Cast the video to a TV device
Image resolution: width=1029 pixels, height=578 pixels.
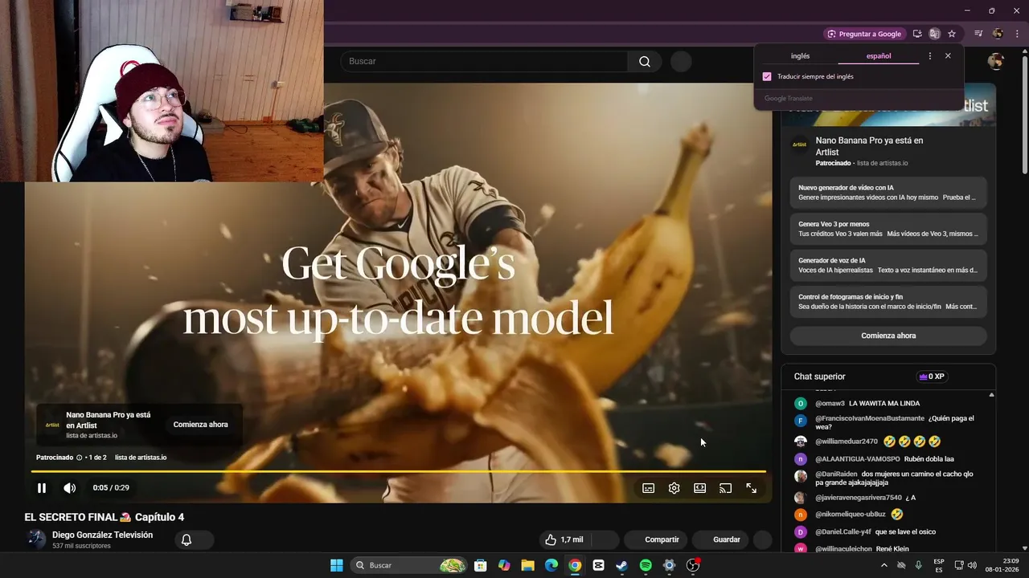click(x=726, y=488)
